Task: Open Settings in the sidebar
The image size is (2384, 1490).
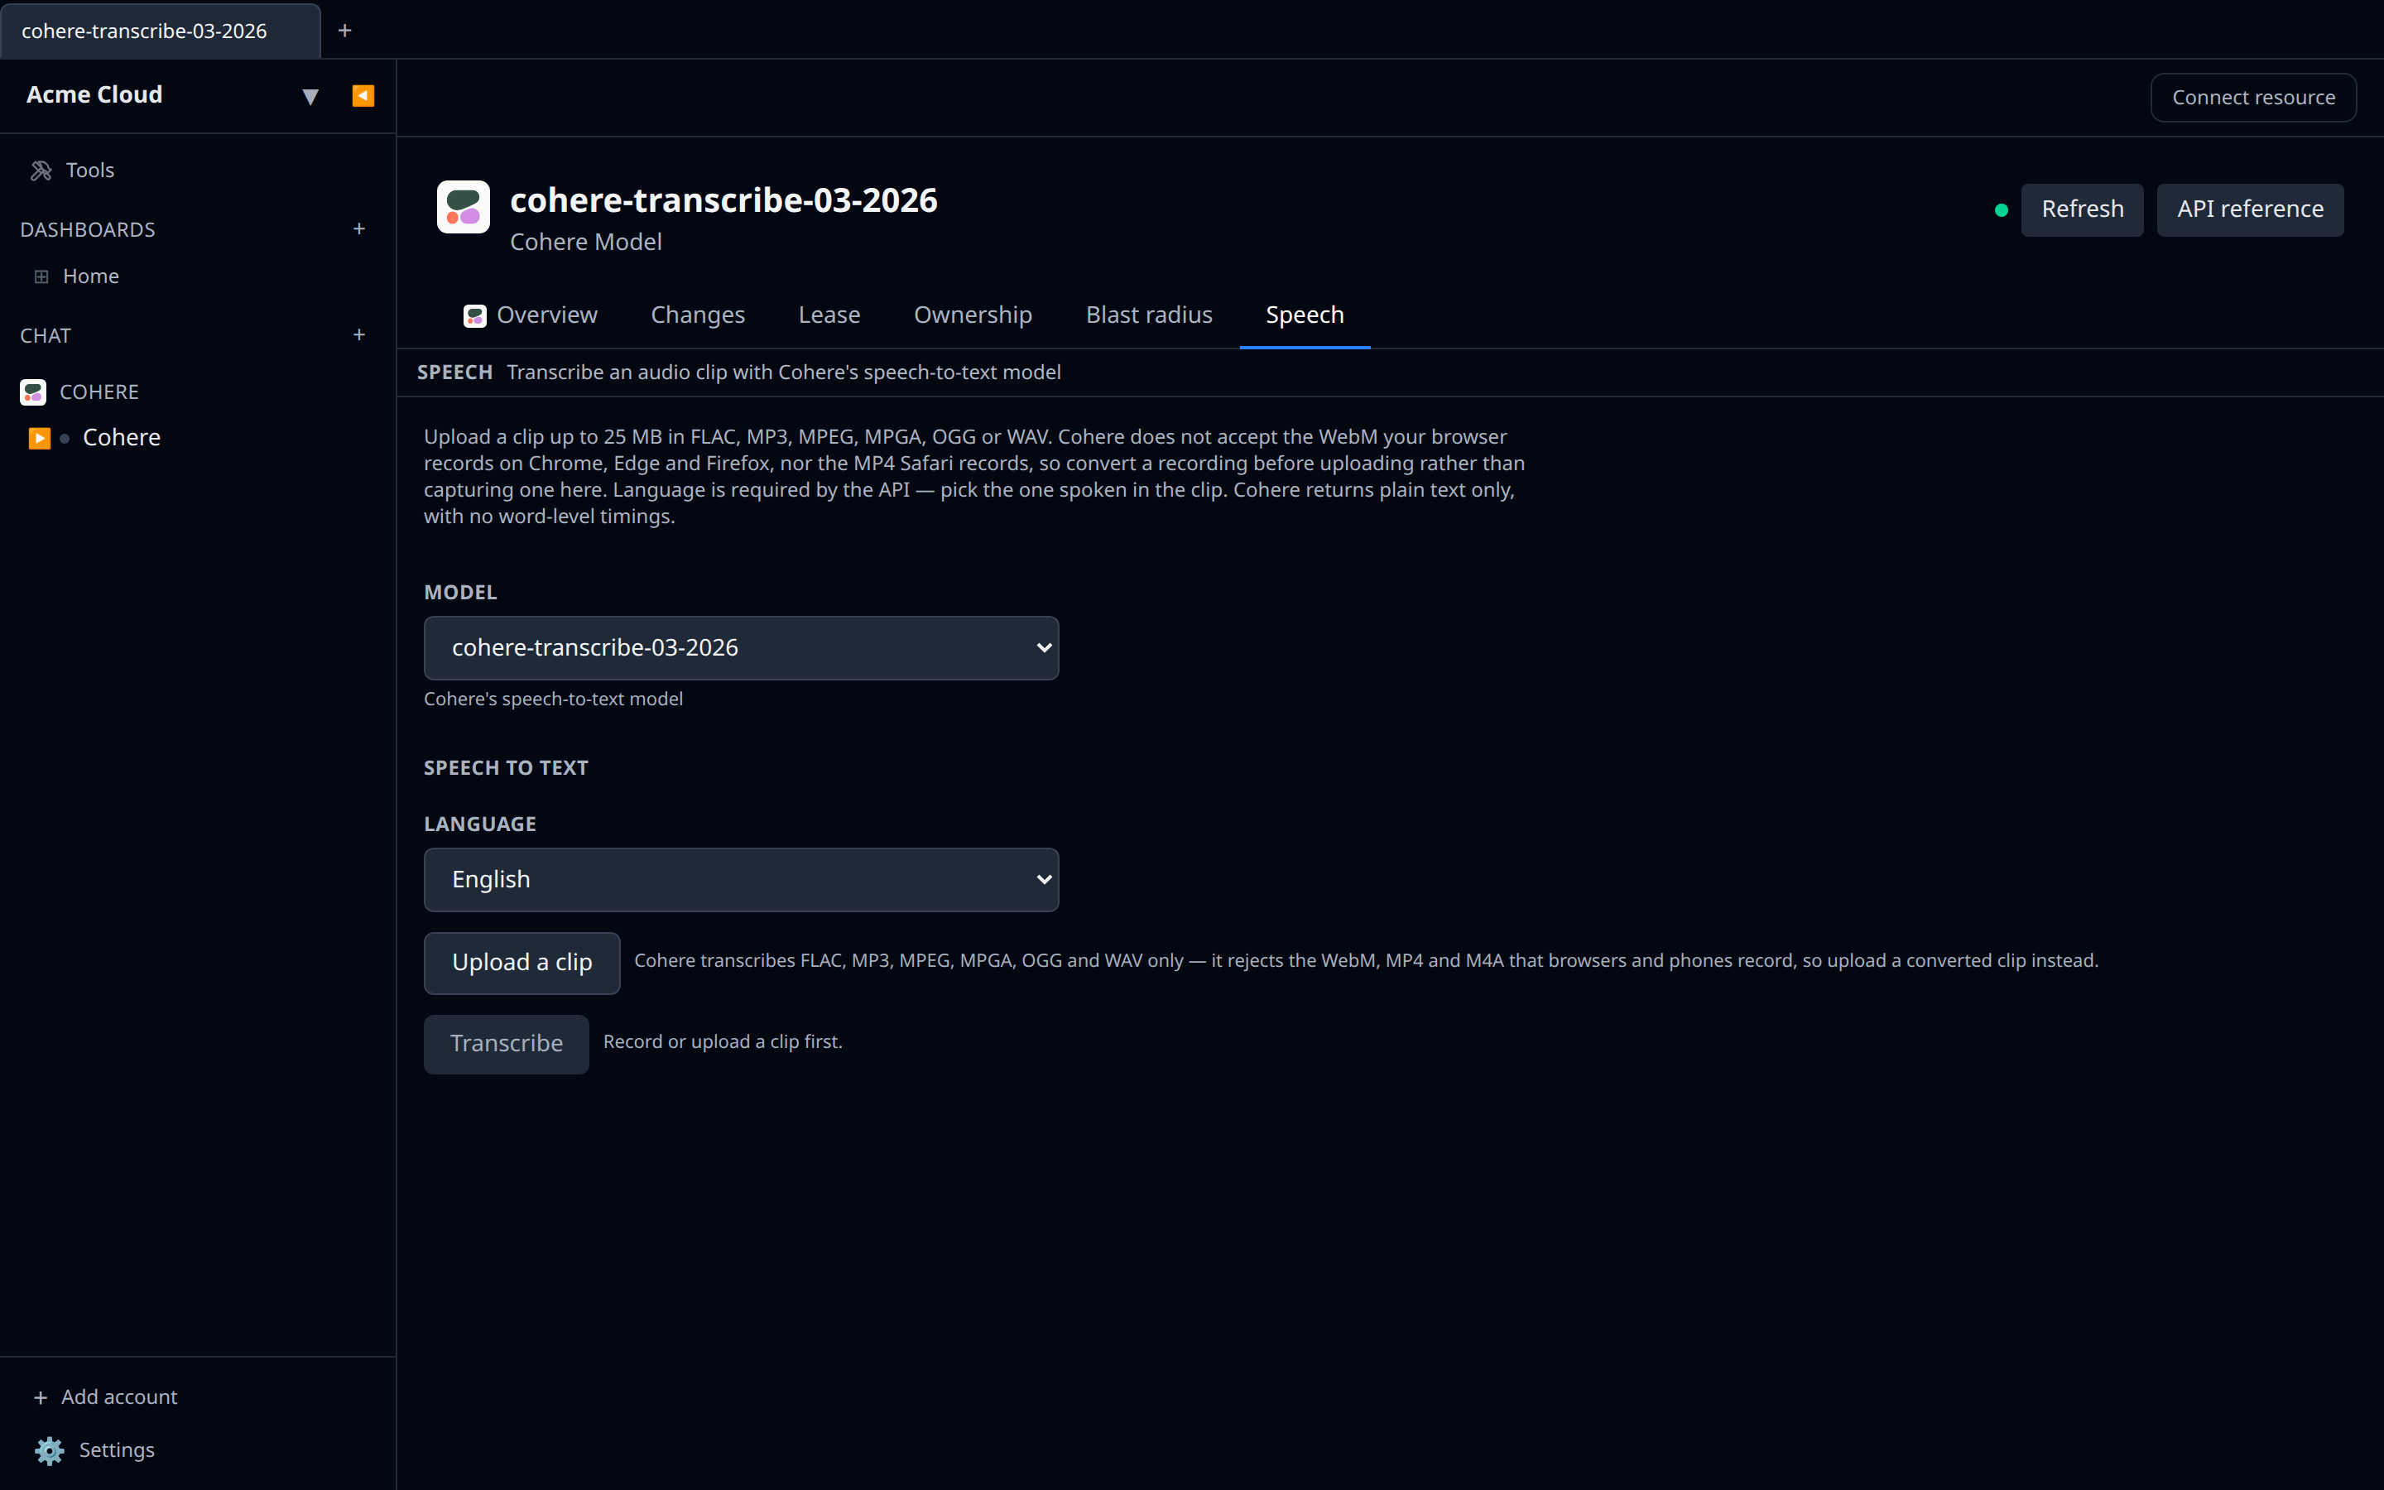Action: tap(116, 1450)
